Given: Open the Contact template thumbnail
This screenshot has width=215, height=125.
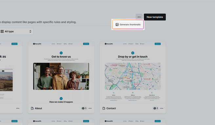Looking at the screenshot, I should (133, 72).
